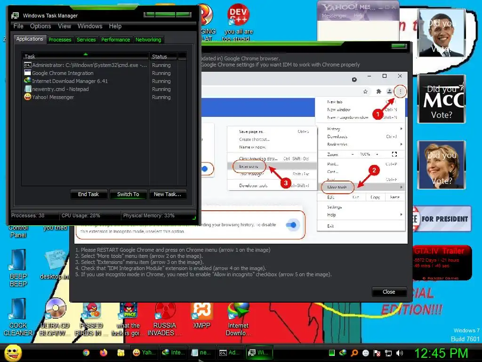482x362 pixels.
Task: Select the RUSSIA INVADES... radiation icon
Action: (164, 319)
